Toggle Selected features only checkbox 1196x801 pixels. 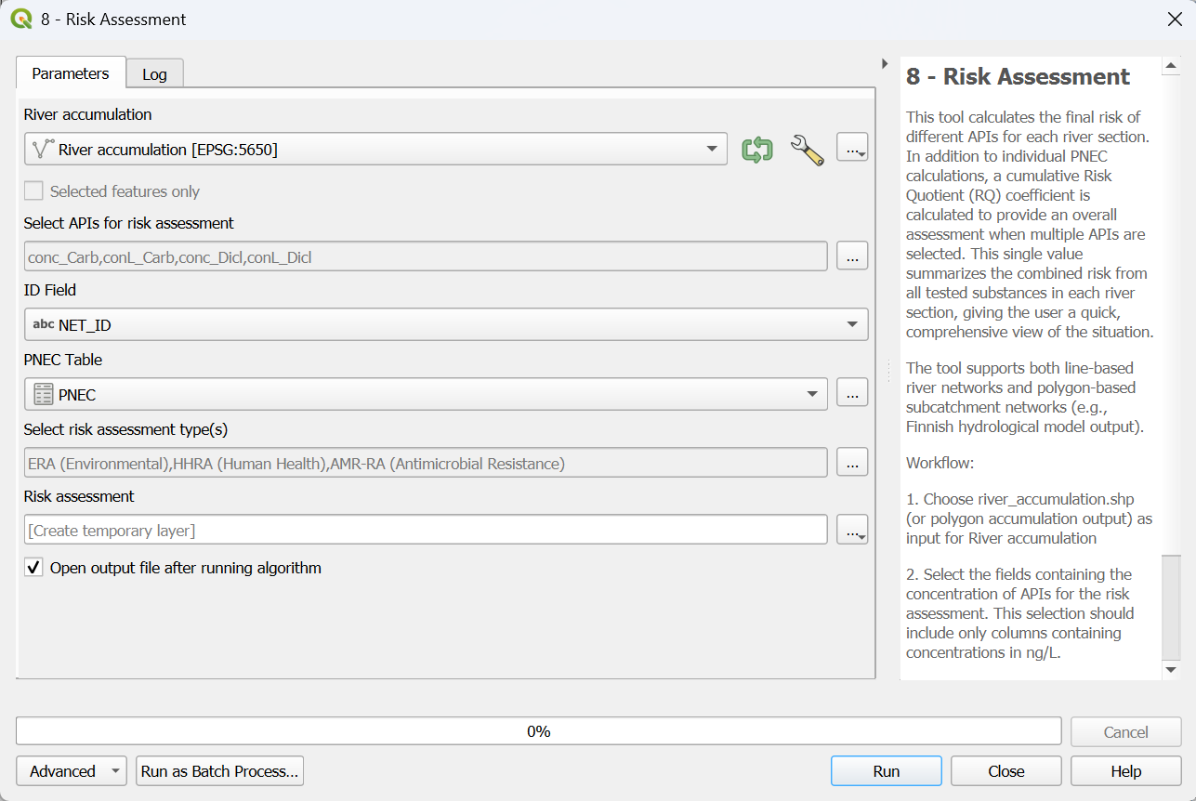point(33,191)
